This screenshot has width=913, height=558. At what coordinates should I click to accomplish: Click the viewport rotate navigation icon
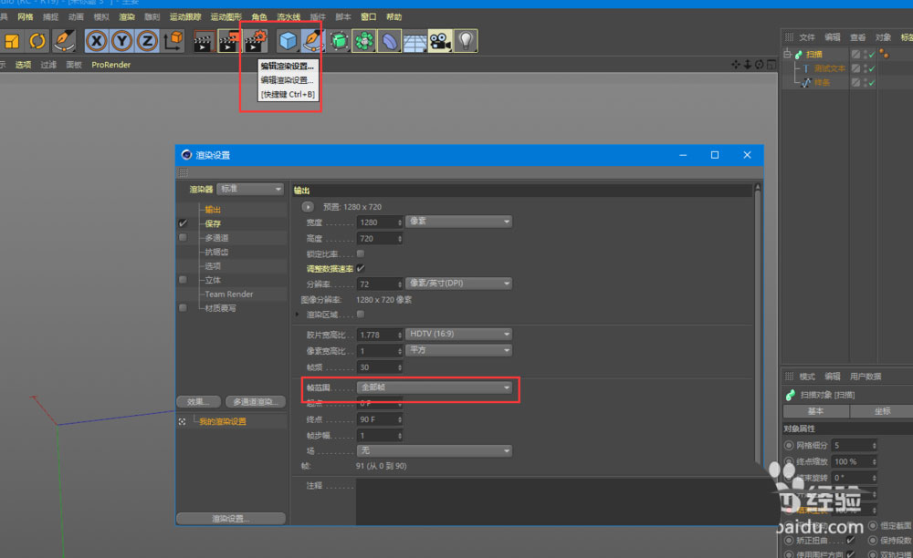click(x=760, y=65)
